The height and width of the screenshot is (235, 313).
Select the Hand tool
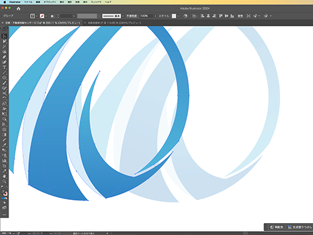pos(4,176)
